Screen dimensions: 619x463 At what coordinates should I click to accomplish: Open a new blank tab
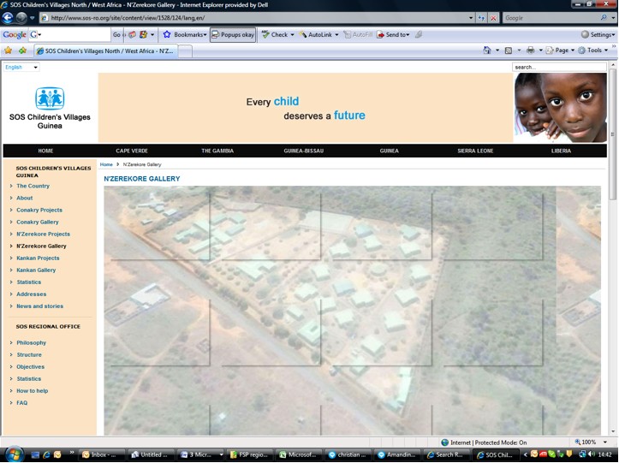click(186, 51)
